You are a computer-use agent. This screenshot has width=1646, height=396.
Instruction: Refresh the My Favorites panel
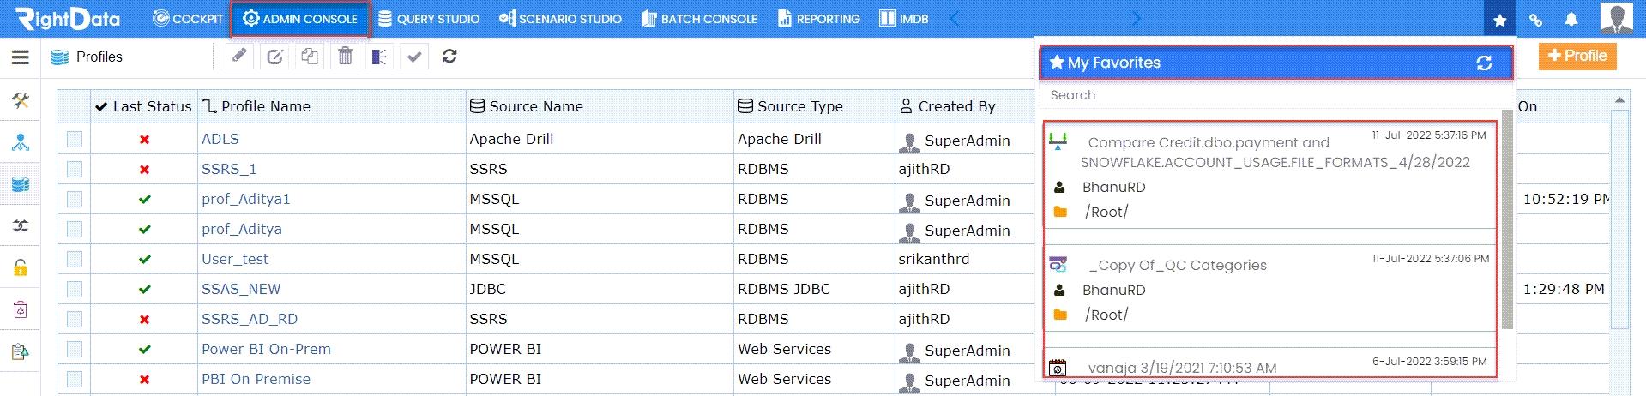(x=1484, y=63)
